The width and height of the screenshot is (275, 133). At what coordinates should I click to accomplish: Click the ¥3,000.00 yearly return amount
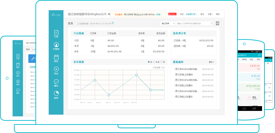(159, 51)
